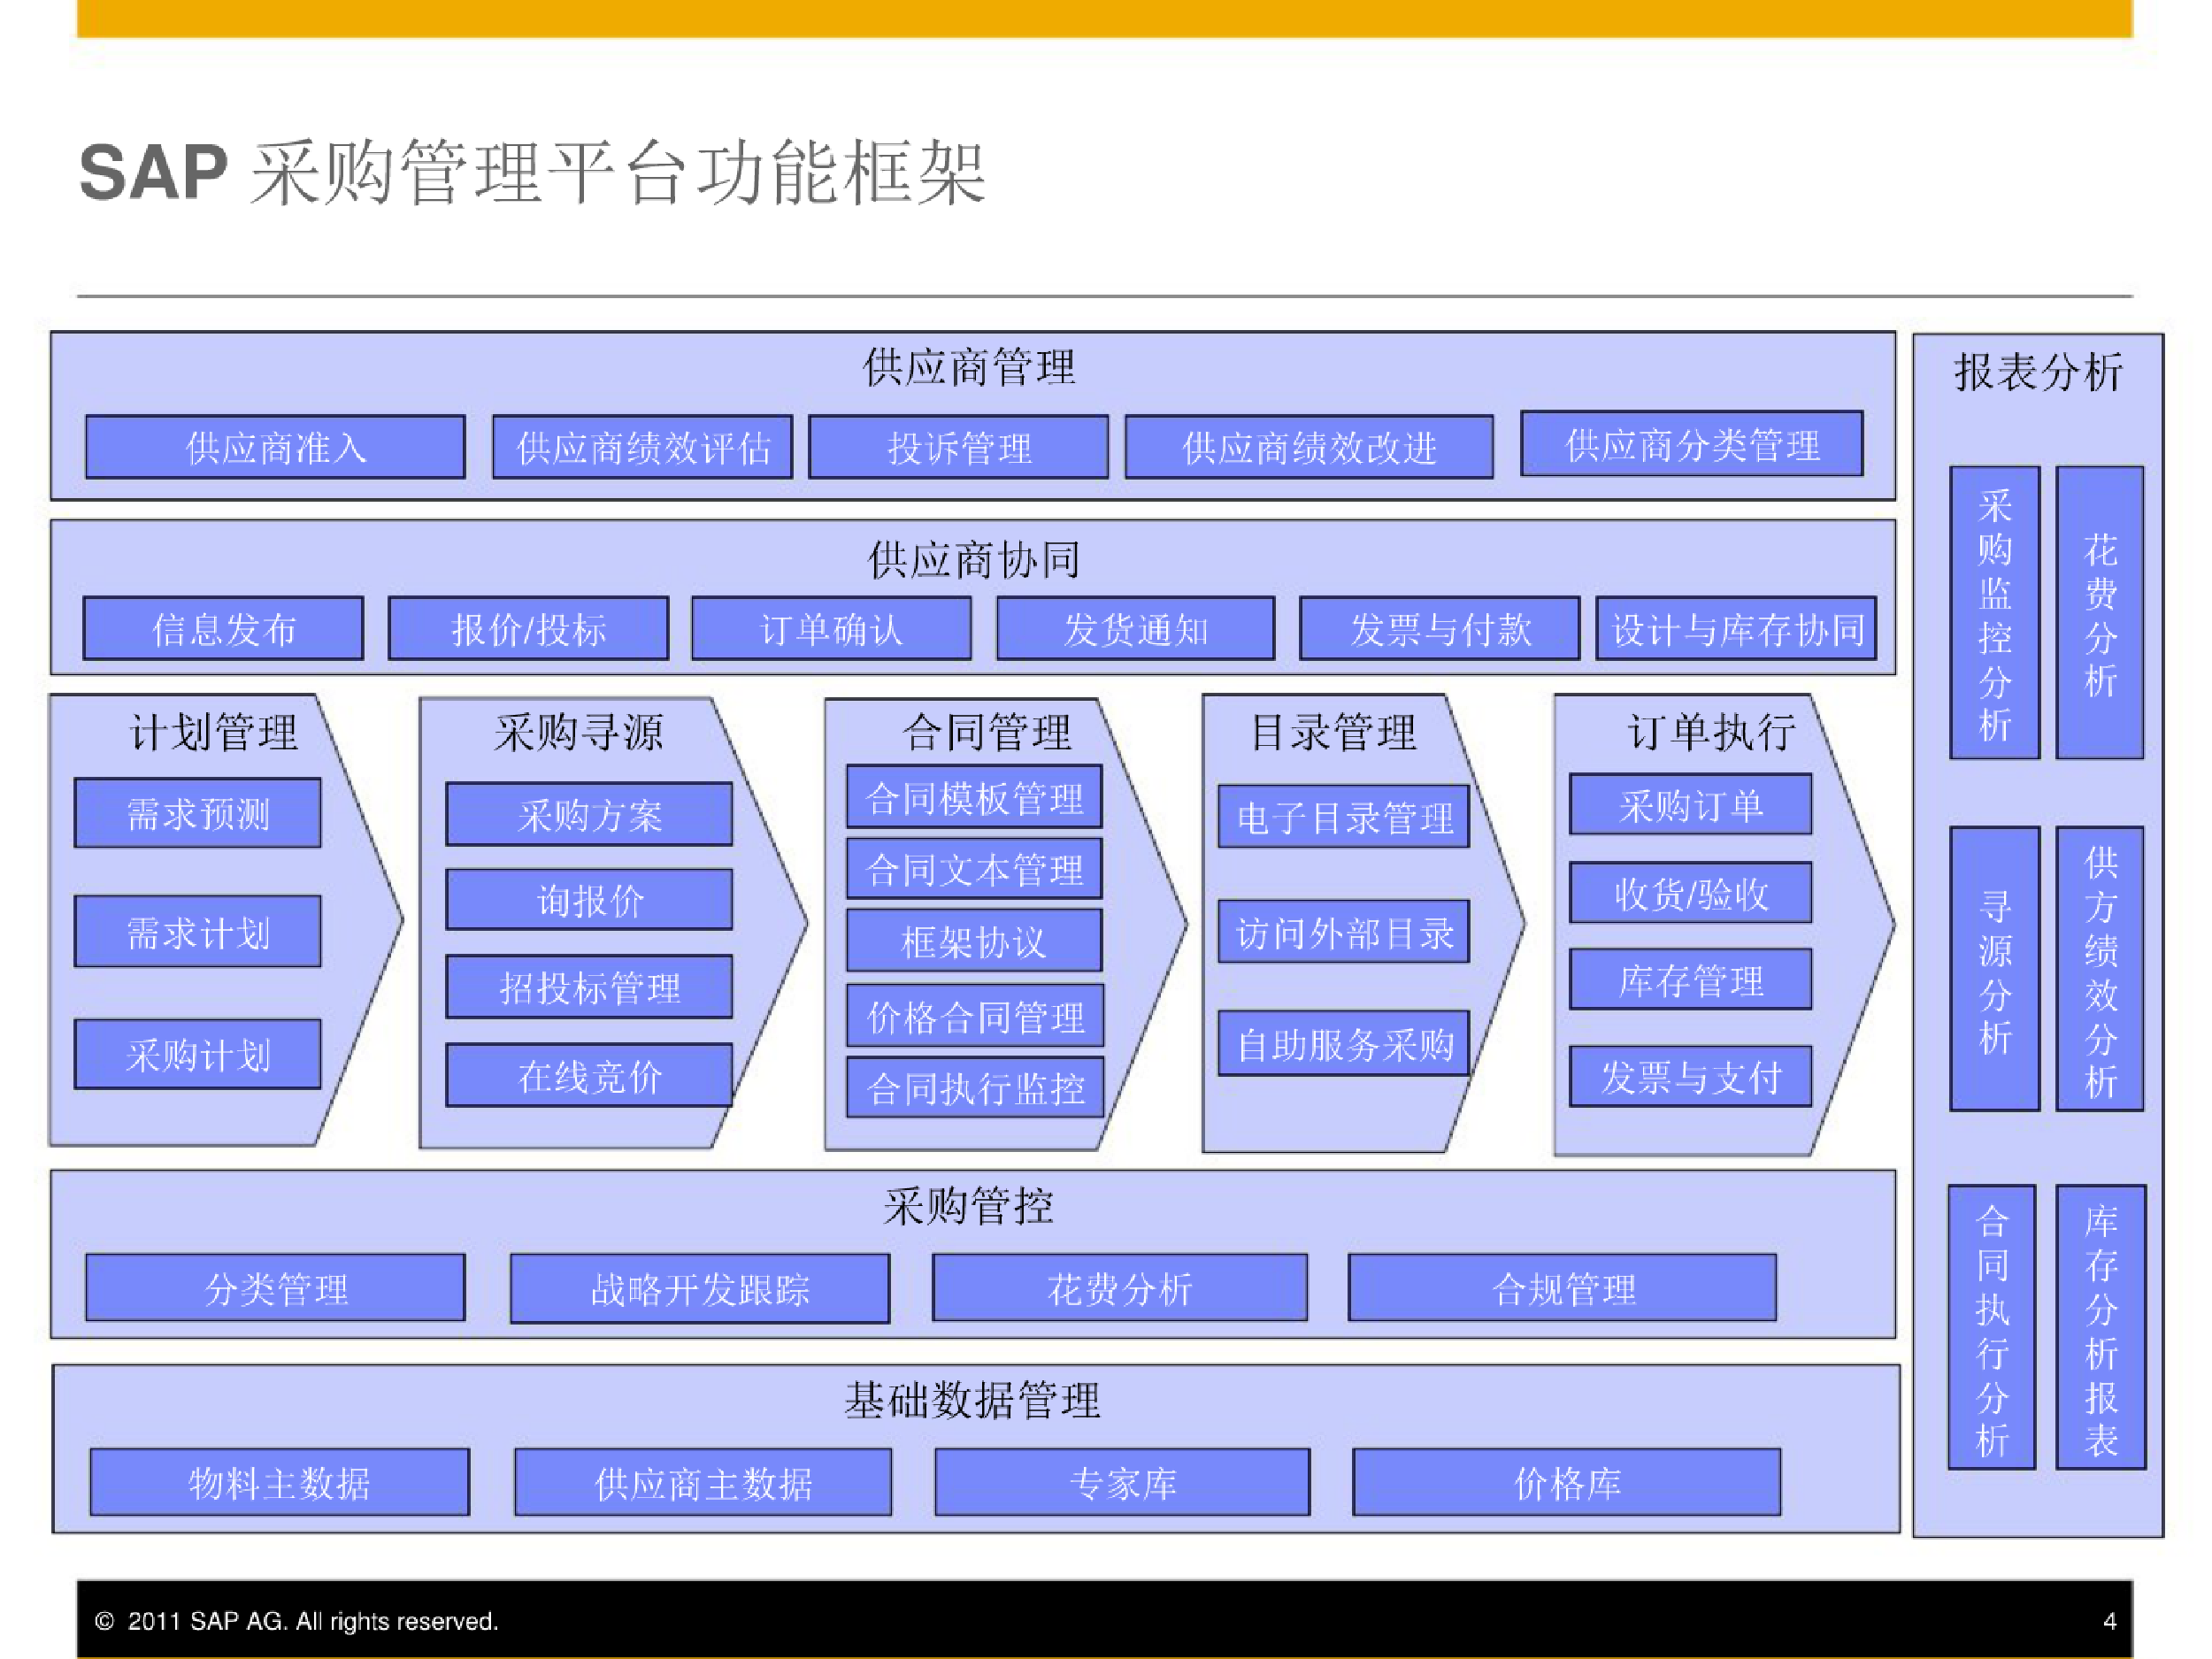Click the 收货/验收 box
Image resolution: width=2212 pixels, height=1659 pixels.
[1690, 892]
